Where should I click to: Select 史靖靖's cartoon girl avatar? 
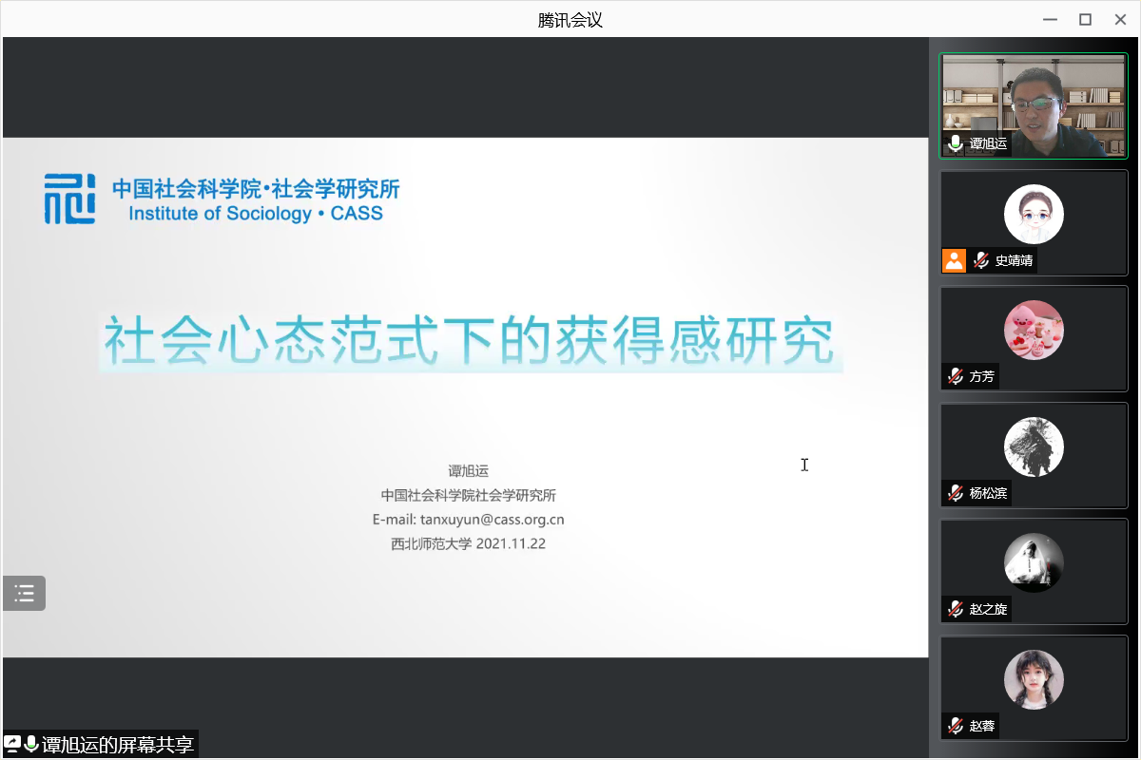pos(1034,215)
